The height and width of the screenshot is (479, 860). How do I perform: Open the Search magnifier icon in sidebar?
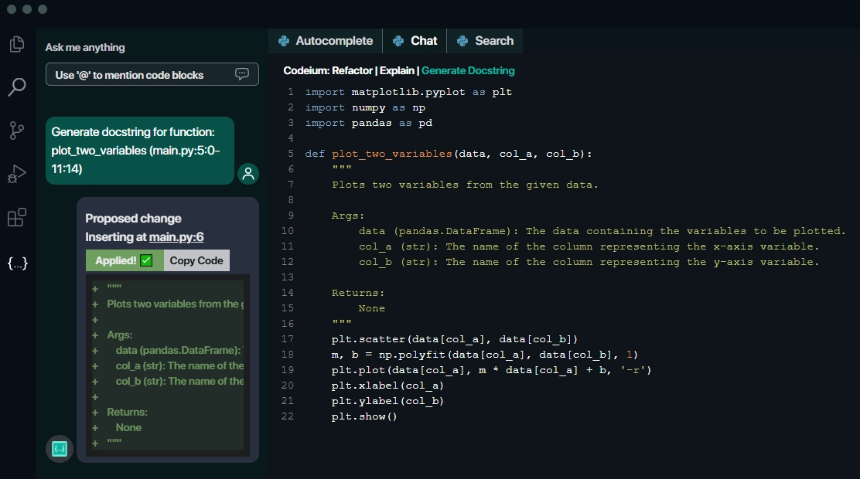pos(16,87)
